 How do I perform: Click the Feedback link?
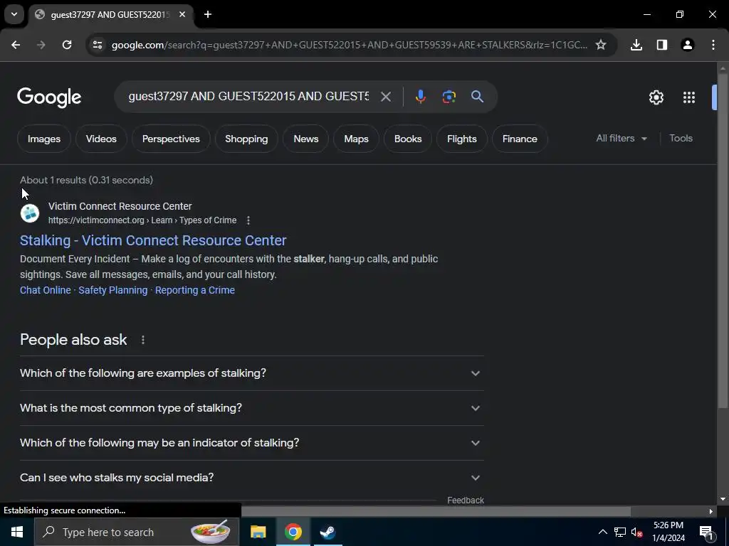coord(466,500)
